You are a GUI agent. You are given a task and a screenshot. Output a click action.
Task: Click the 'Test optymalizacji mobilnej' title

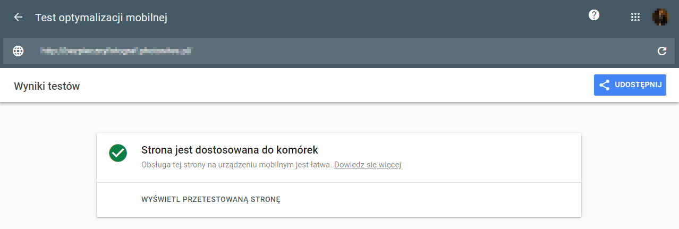[101, 18]
